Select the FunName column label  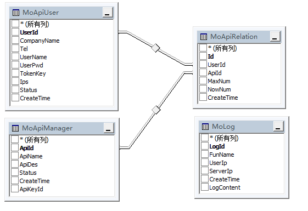pyautogui.click(x=222, y=155)
